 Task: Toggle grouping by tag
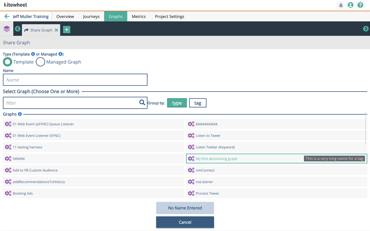pos(198,103)
